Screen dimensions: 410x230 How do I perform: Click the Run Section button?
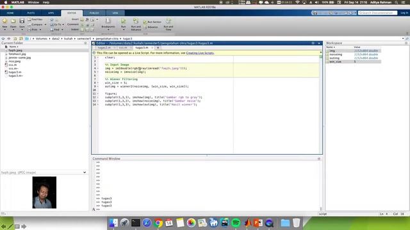[152, 22]
